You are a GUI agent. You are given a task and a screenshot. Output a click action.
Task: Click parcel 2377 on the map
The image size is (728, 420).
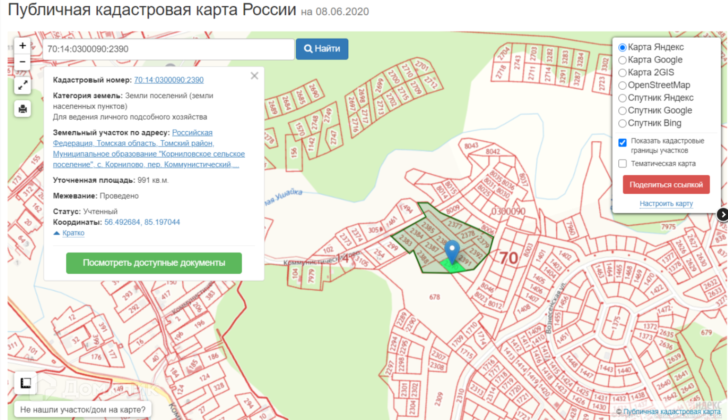tap(455, 225)
